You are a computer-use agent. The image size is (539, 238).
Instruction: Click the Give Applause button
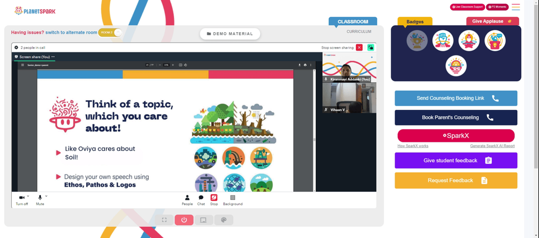(493, 22)
